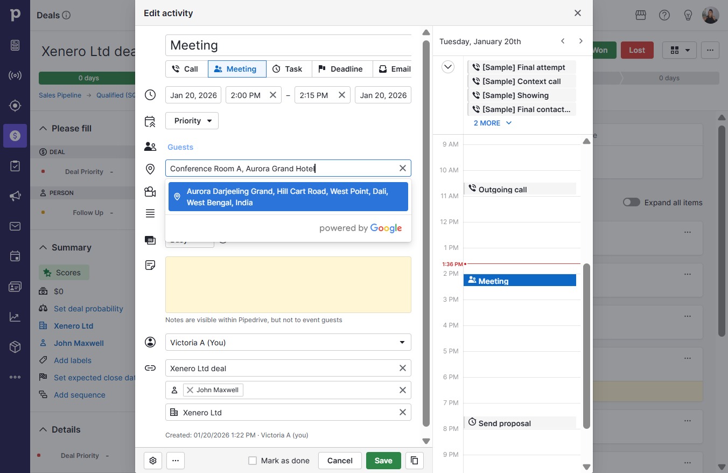Open the Outgoing call calendar event
This screenshot has height=473, width=728.
click(520, 189)
